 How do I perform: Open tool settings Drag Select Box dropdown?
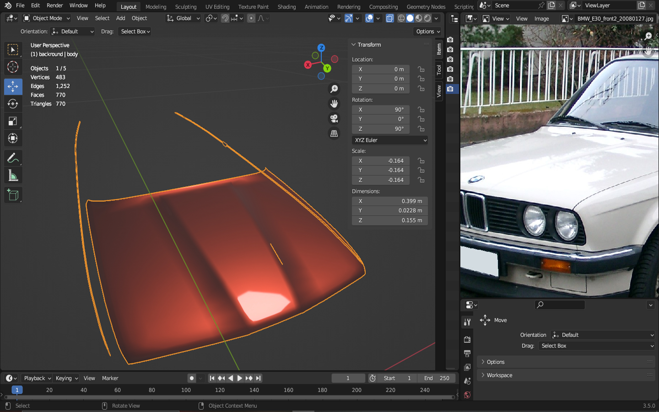coord(135,32)
